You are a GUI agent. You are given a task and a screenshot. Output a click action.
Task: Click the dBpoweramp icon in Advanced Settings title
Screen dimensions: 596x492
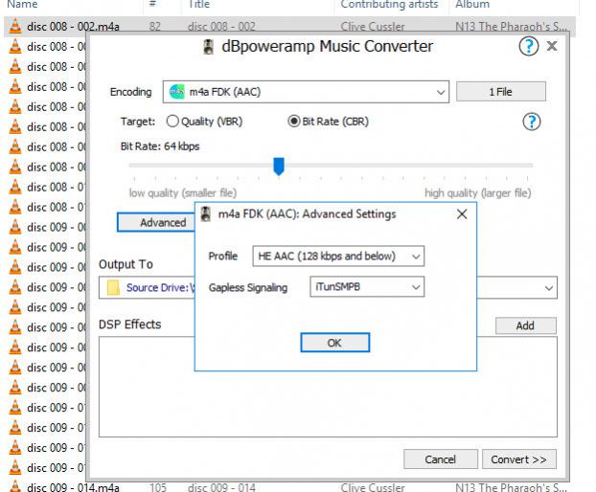pyautogui.click(x=206, y=214)
